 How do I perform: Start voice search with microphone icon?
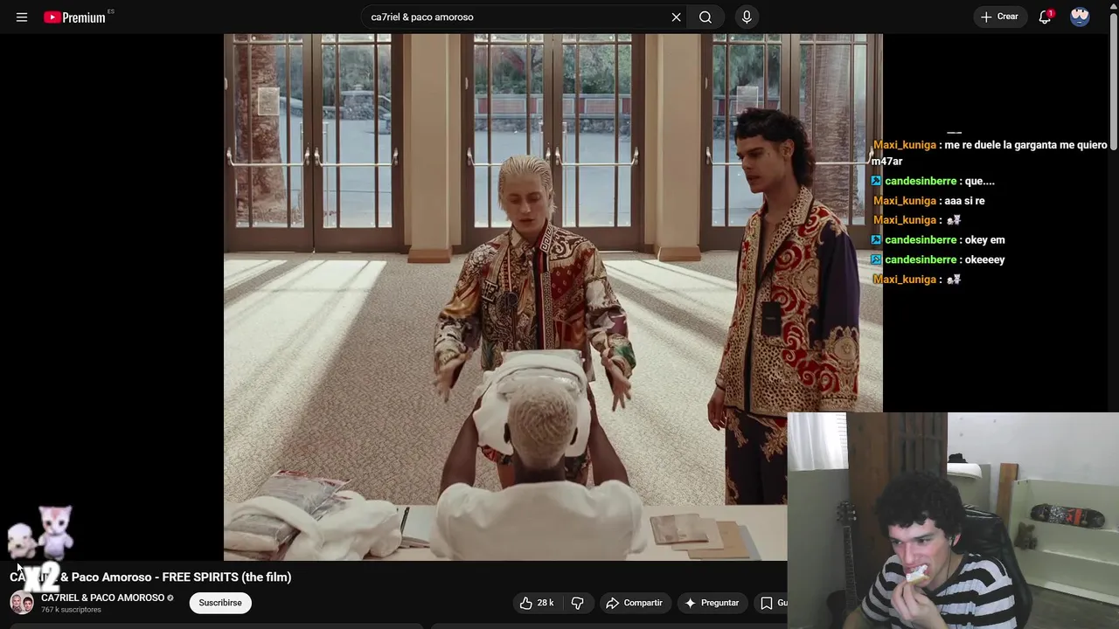[x=747, y=17]
